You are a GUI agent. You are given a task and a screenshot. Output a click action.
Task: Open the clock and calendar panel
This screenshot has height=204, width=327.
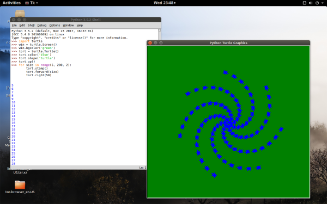click(x=165, y=3)
